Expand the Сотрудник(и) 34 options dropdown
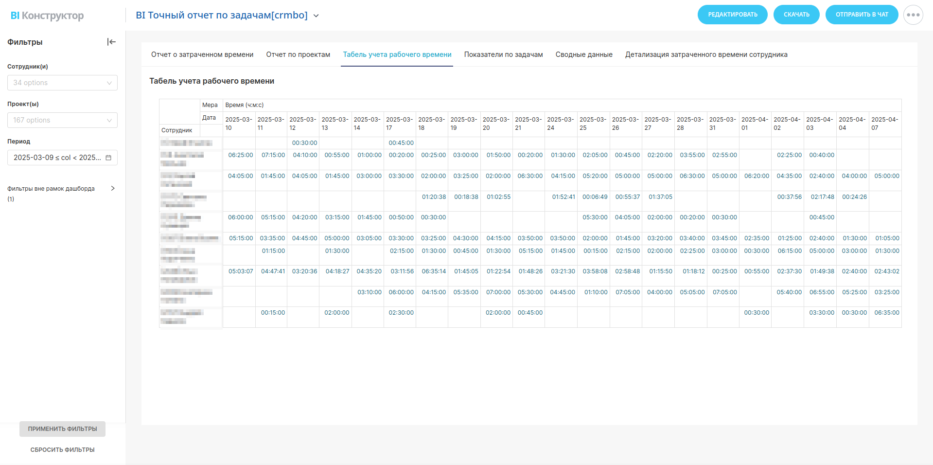 click(62, 83)
